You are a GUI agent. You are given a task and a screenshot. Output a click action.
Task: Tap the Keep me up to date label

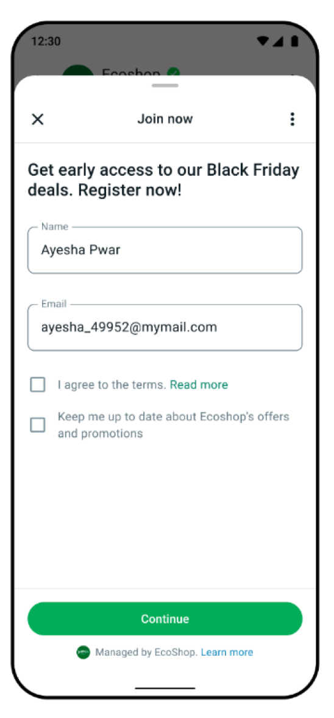coord(174,425)
